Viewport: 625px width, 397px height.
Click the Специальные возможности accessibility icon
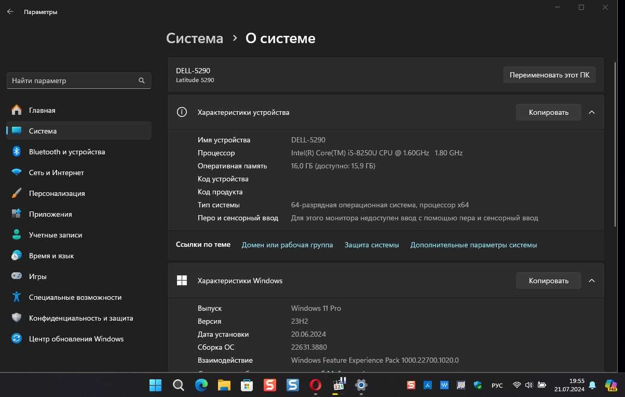pos(17,297)
